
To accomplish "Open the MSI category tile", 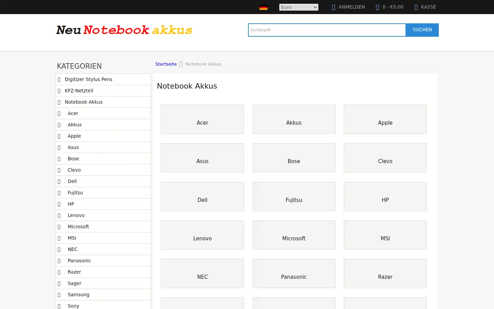I will tap(385, 235).
